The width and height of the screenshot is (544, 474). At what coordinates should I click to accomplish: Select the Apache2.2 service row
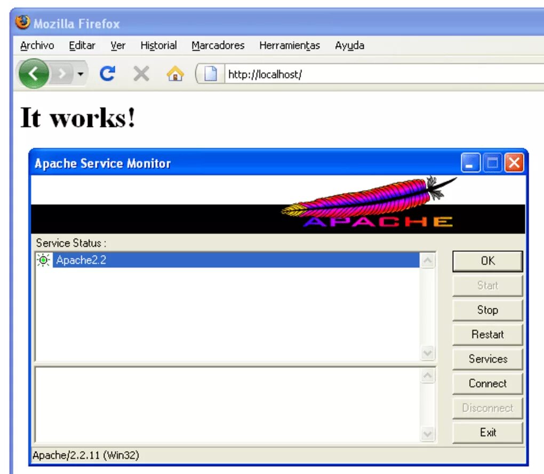click(x=236, y=260)
